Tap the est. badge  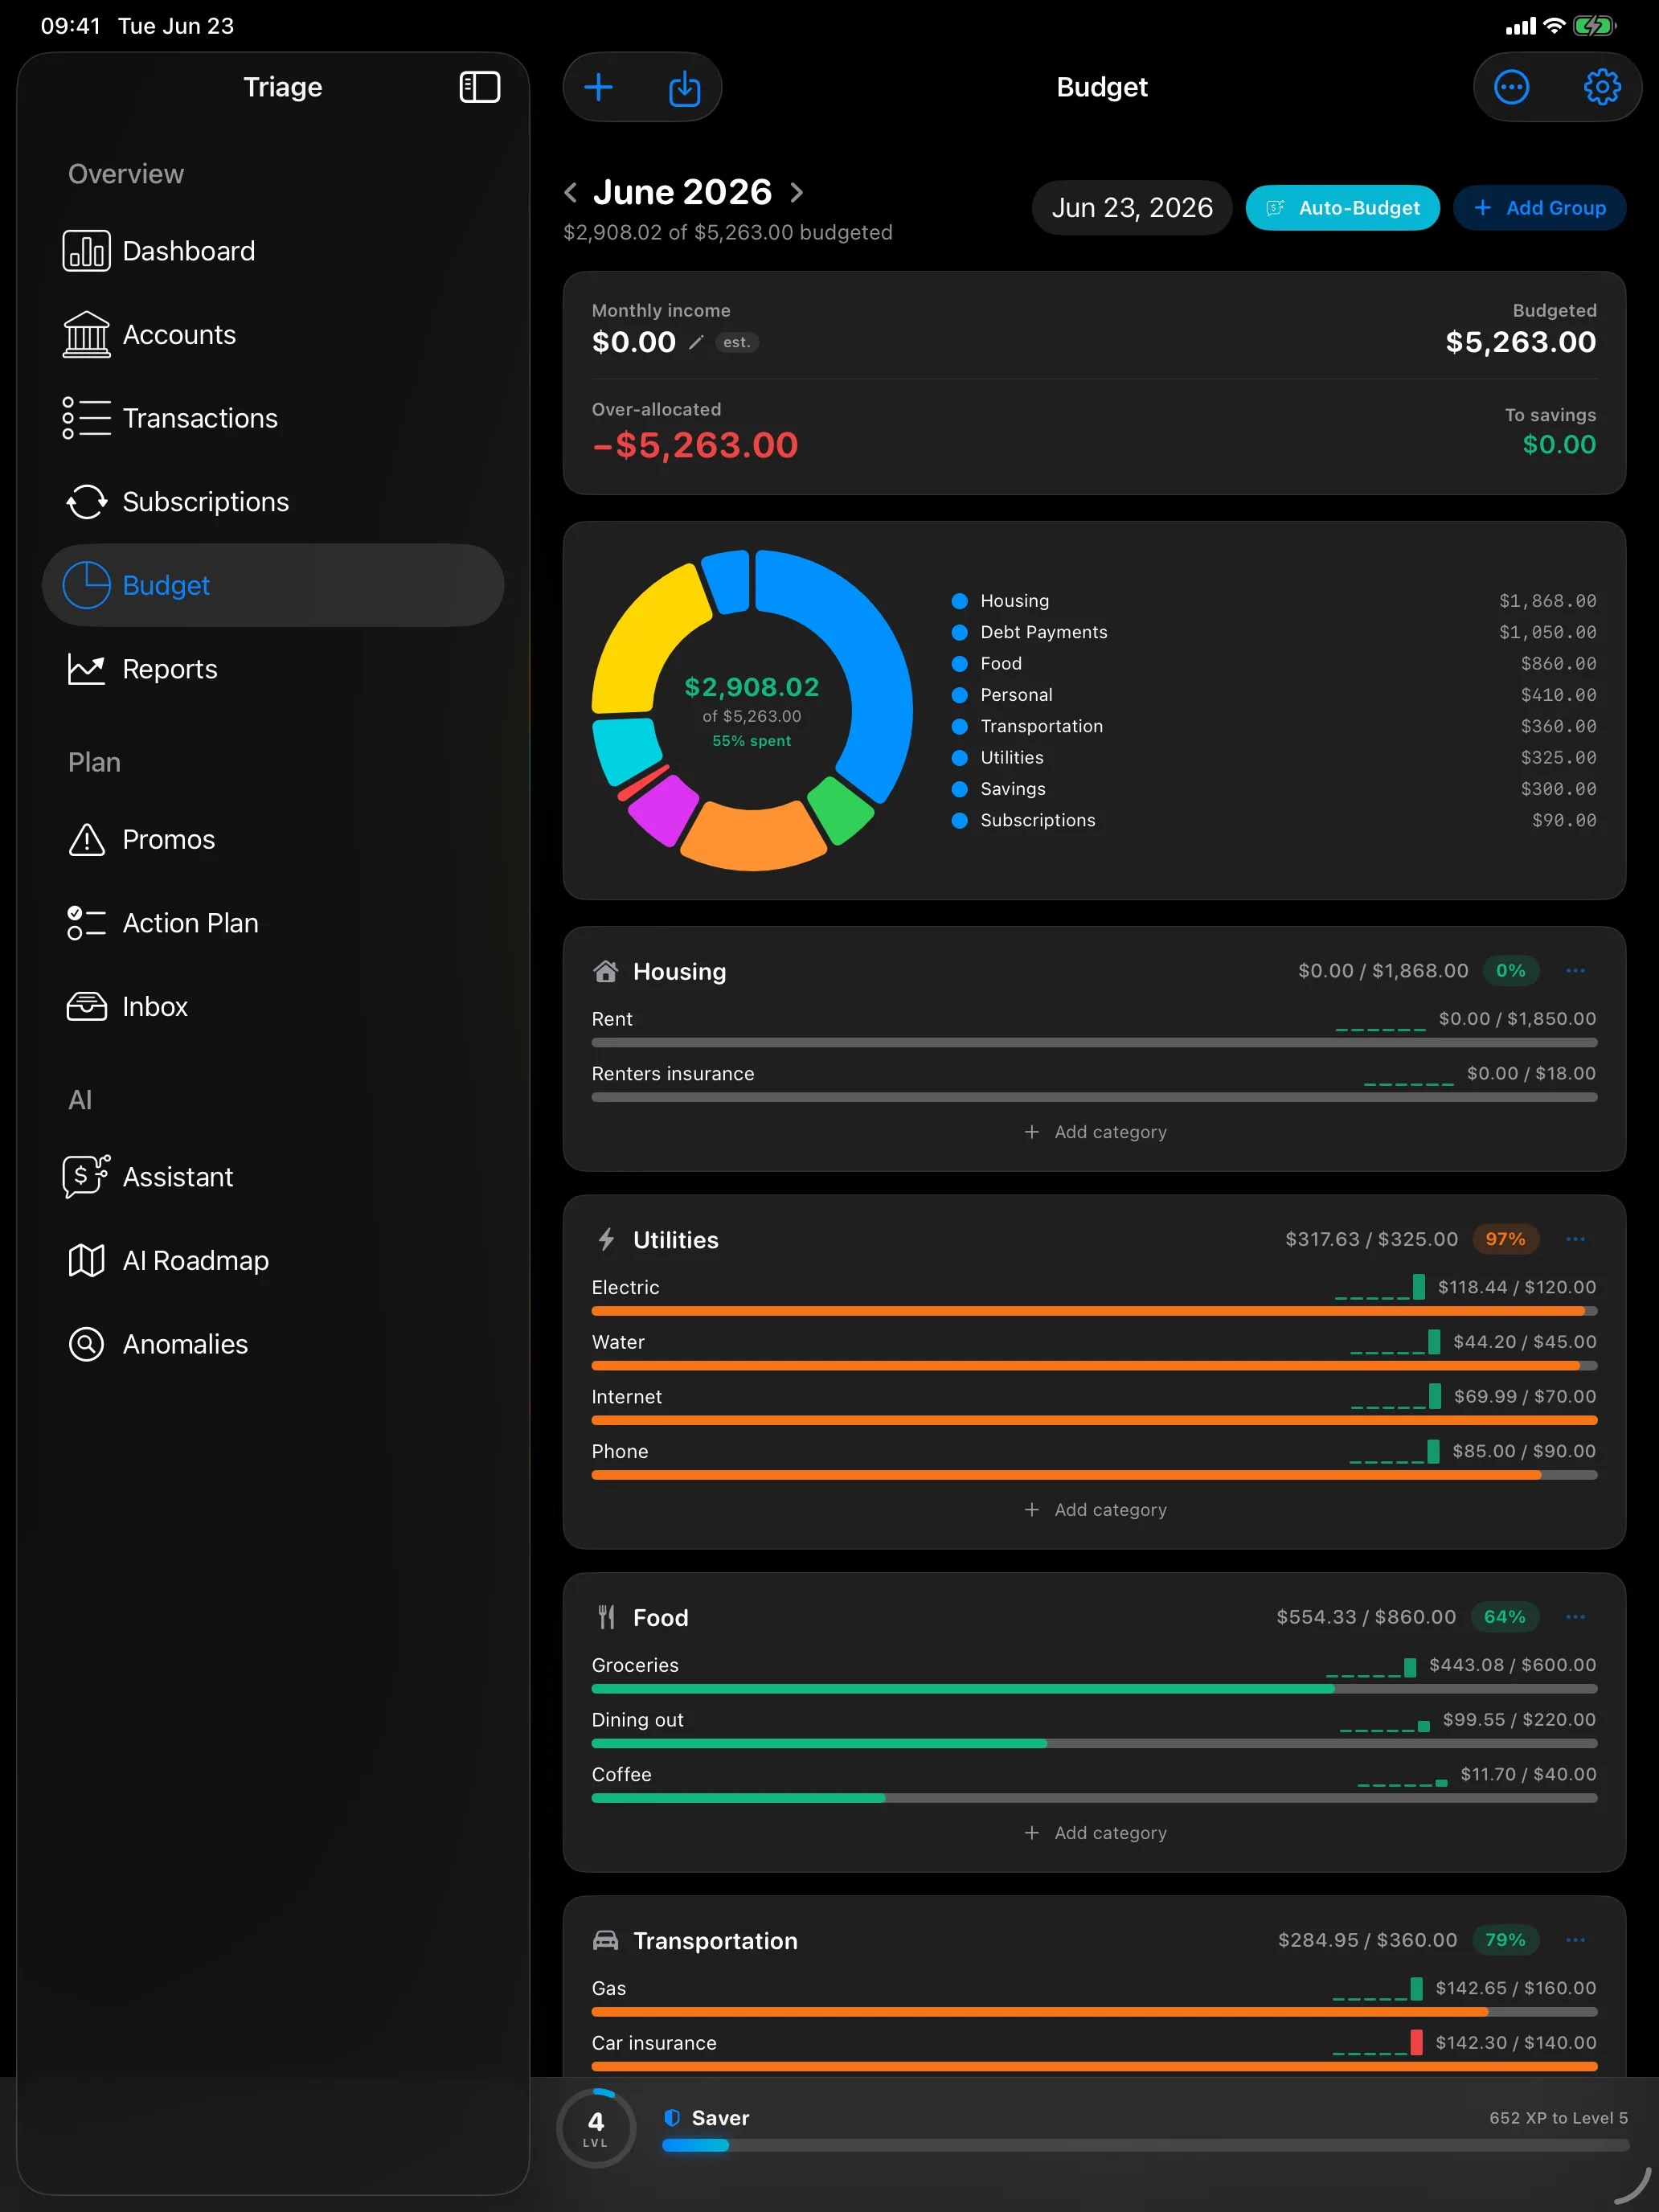737,343
